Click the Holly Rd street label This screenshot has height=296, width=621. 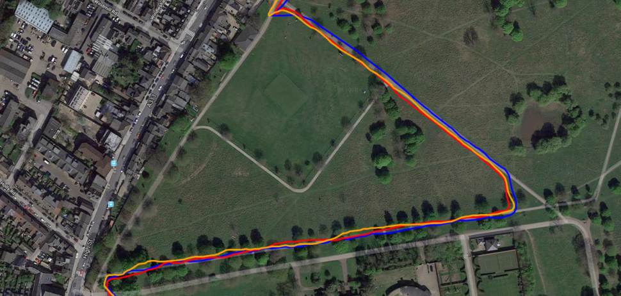coord(7,188)
